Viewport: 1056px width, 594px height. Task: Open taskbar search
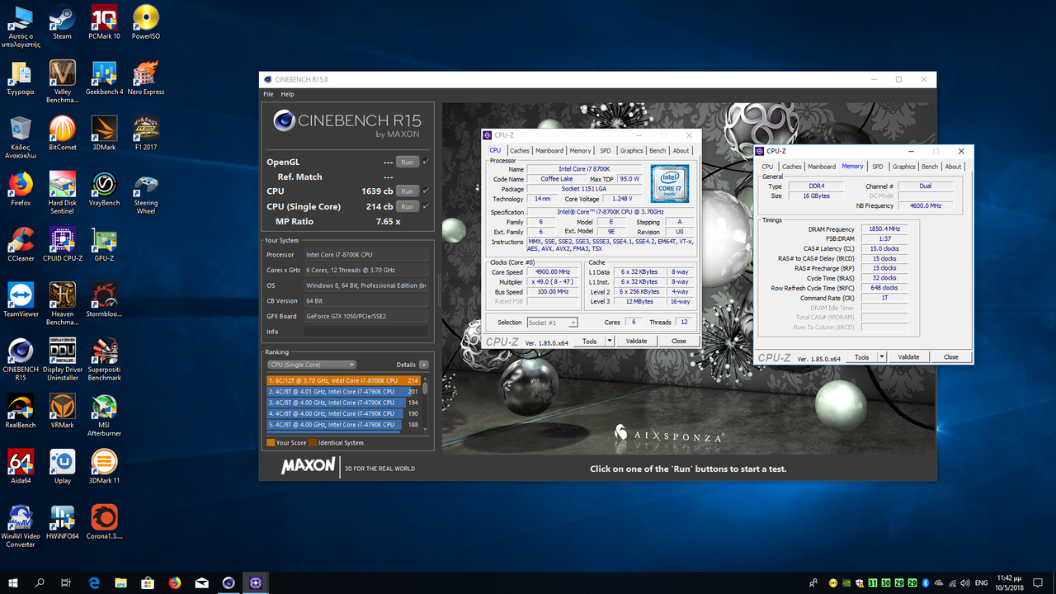tap(40, 582)
